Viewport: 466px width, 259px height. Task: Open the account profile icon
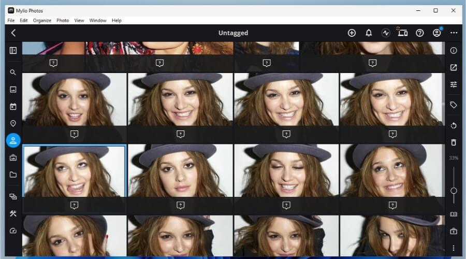(437, 33)
